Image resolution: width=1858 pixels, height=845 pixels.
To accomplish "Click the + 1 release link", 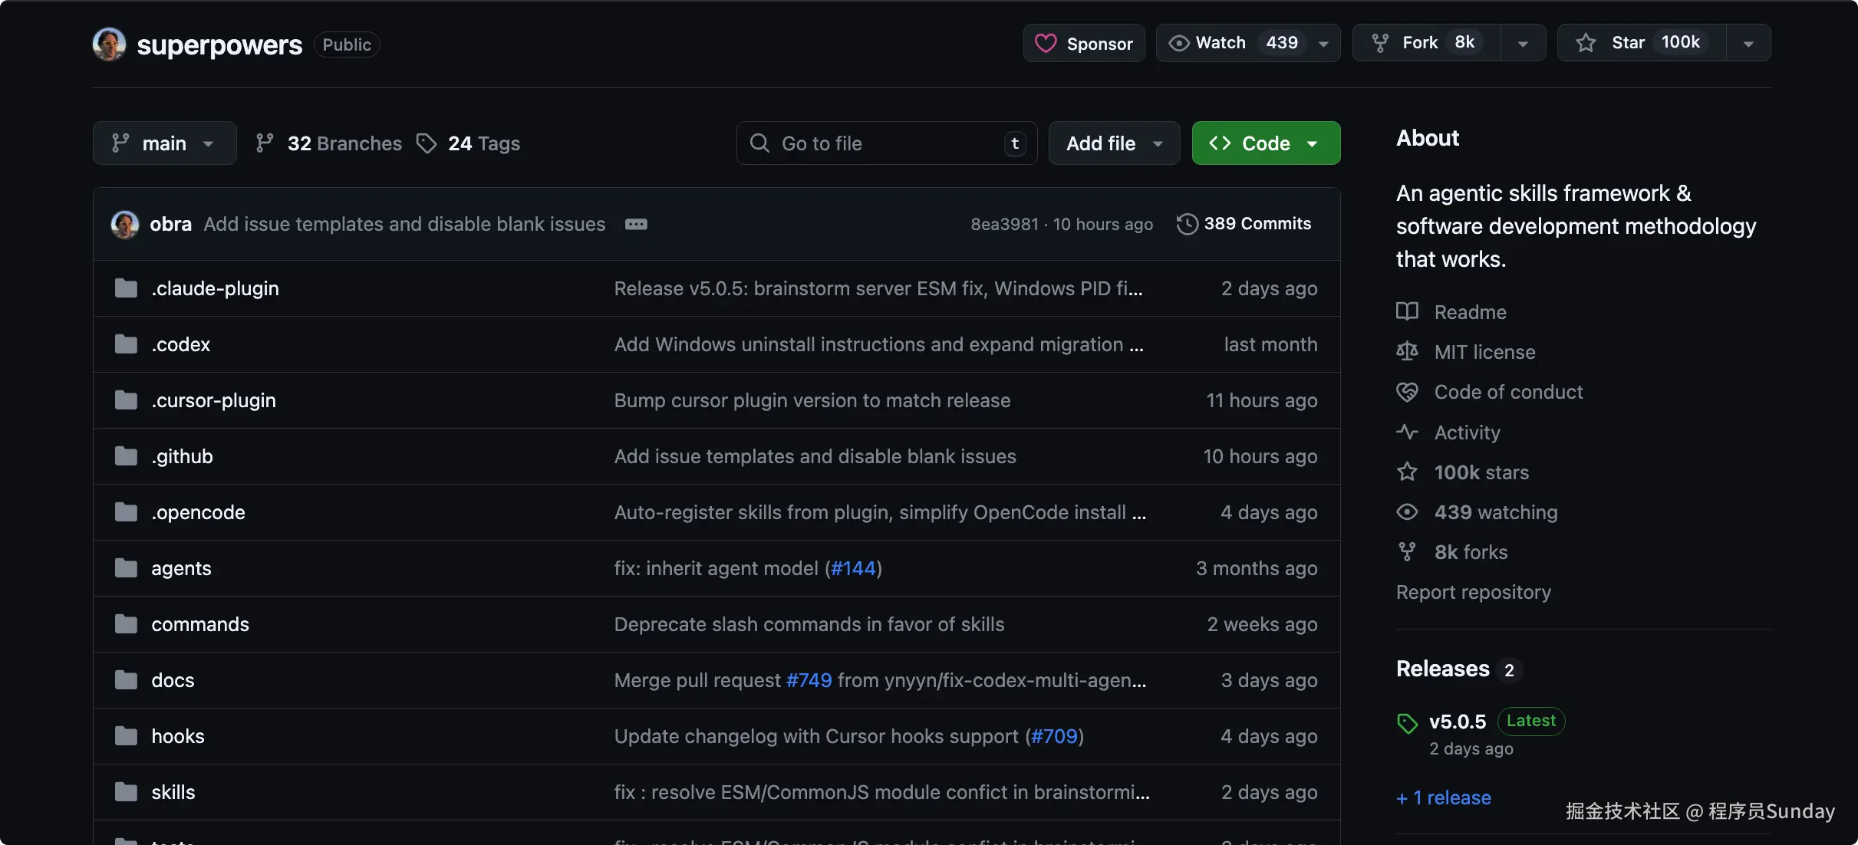I will coord(1444,797).
